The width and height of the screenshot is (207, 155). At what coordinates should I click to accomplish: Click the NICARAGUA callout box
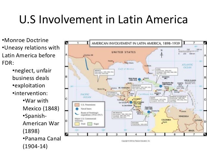tap(122, 115)
